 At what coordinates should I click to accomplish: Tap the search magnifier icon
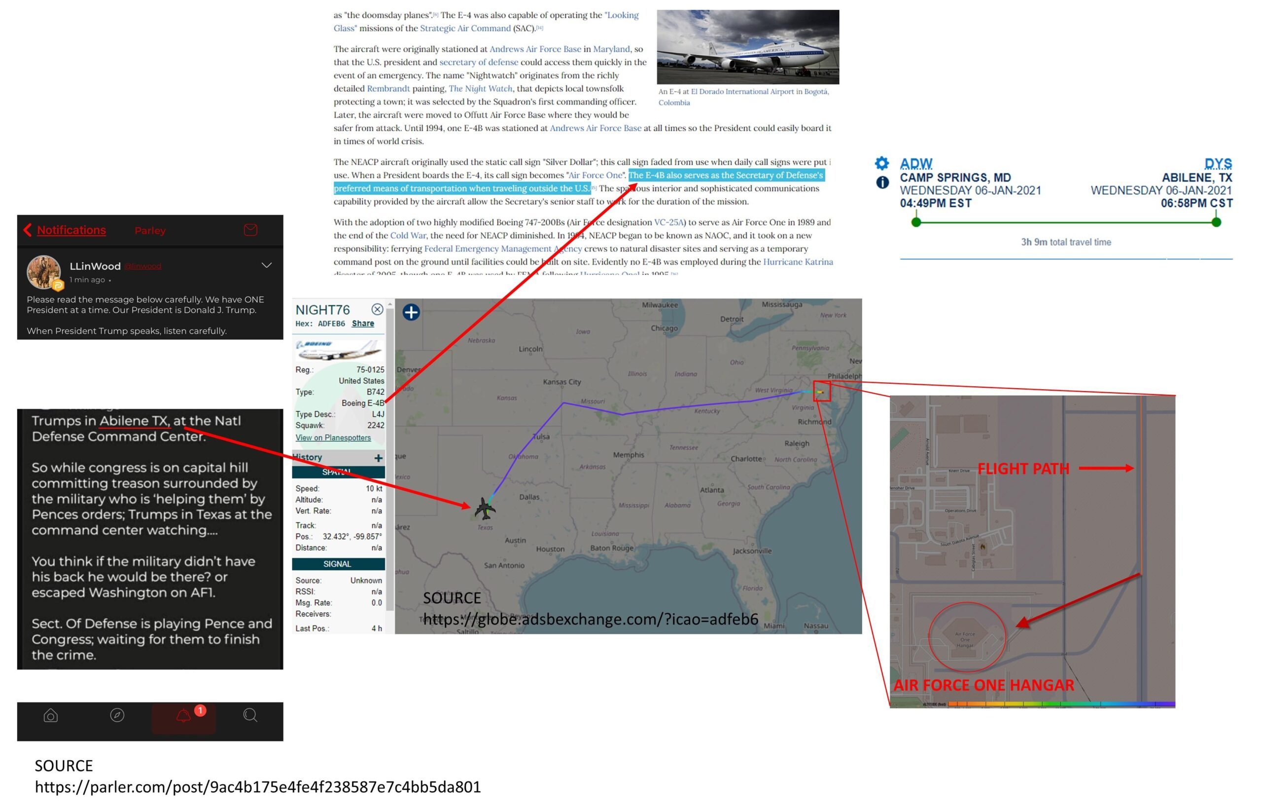(250, 715)
